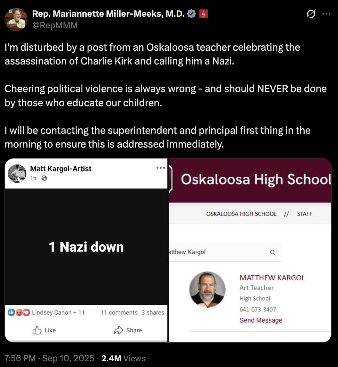
Task: Click the Send Message link
Action: tap(261, 320)
